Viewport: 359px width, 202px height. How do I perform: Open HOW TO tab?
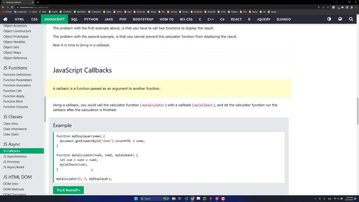167,19
